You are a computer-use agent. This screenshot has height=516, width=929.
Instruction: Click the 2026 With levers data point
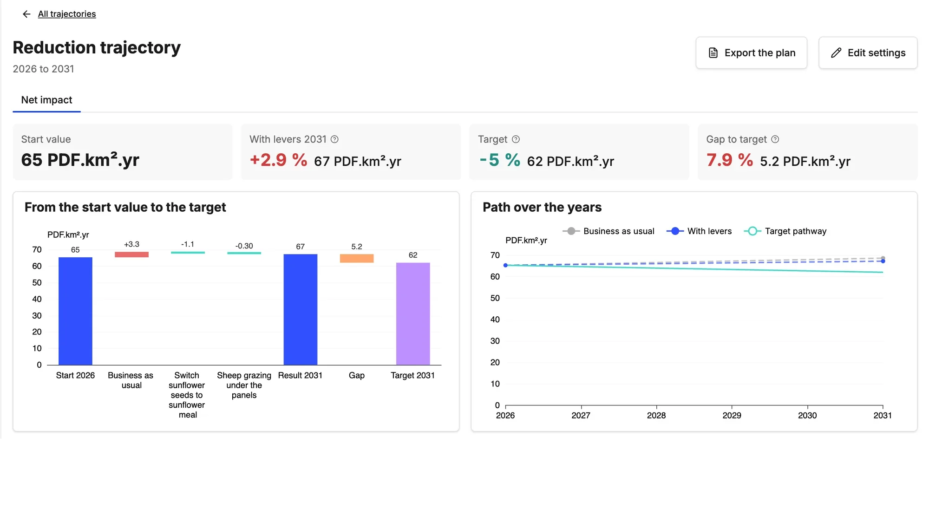[x=505, y=265]
